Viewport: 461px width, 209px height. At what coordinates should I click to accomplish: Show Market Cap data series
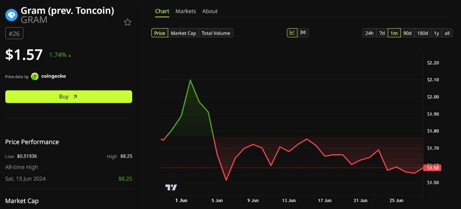point(183,33)
